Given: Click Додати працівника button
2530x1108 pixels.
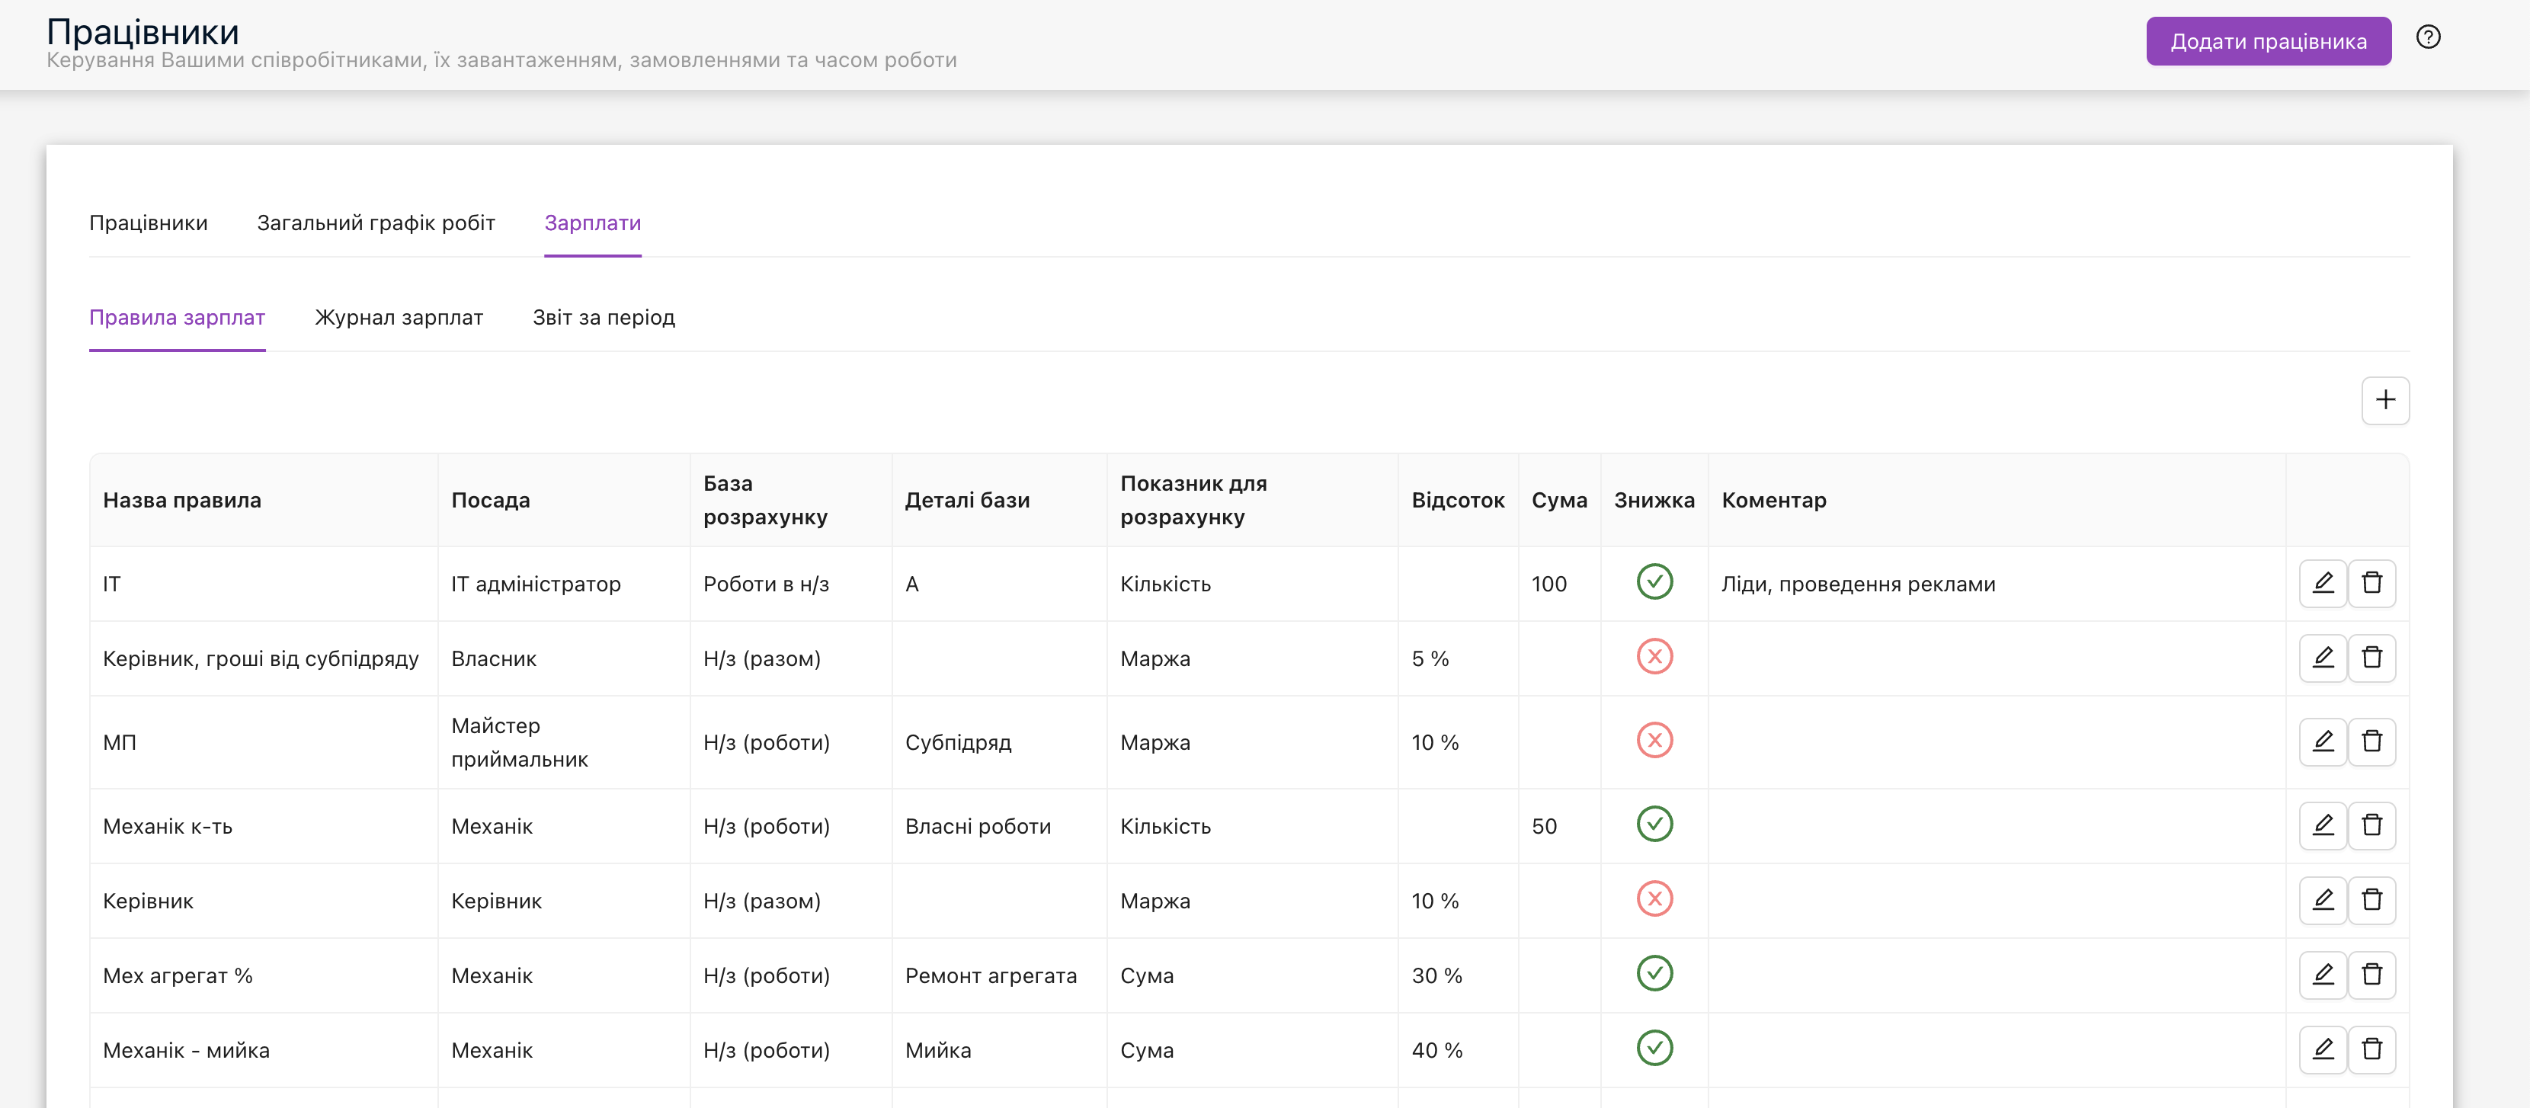Looking at the screenshot, I should (2269, 41).
